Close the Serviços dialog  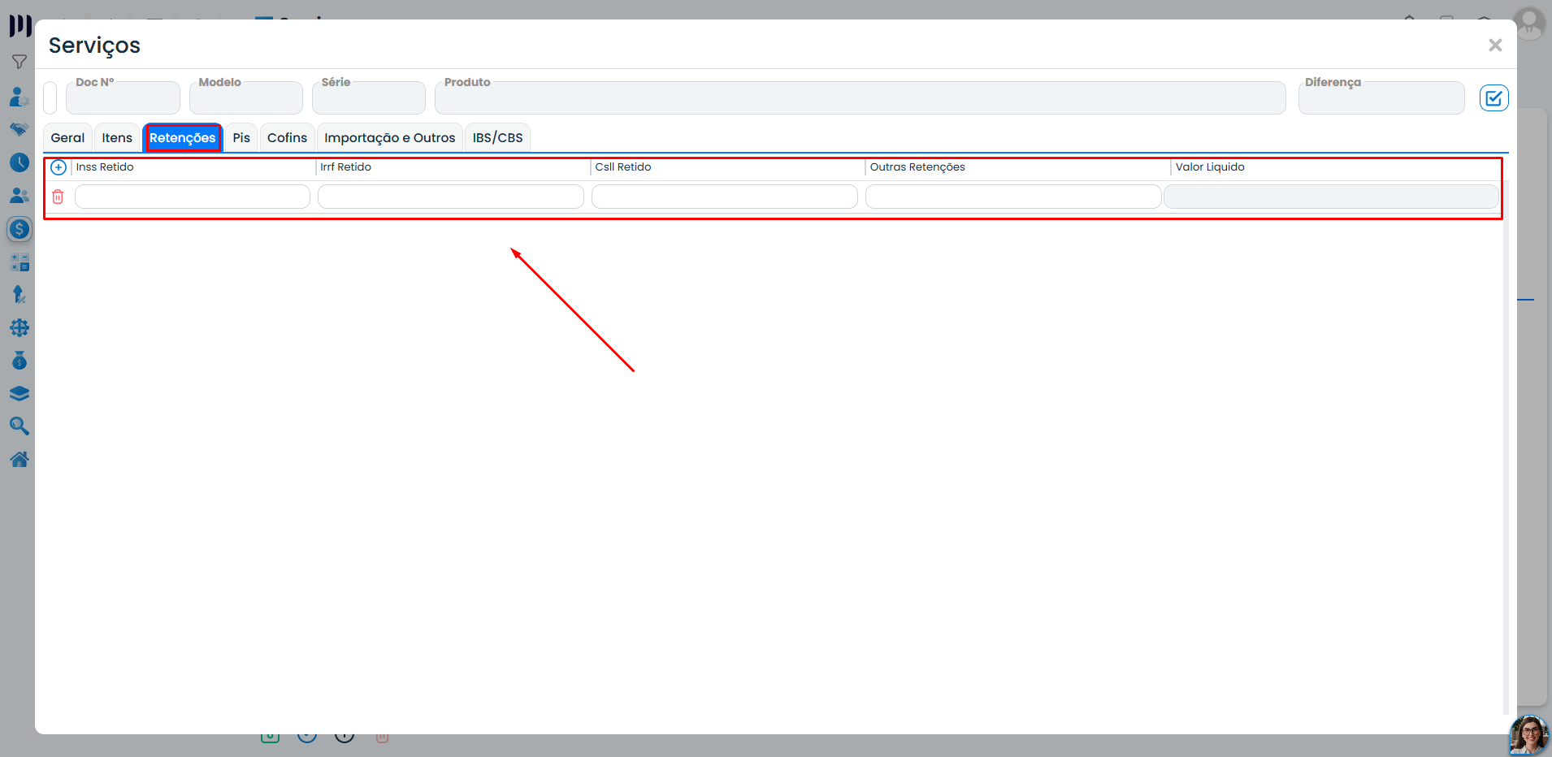(x=1495, y=45)
